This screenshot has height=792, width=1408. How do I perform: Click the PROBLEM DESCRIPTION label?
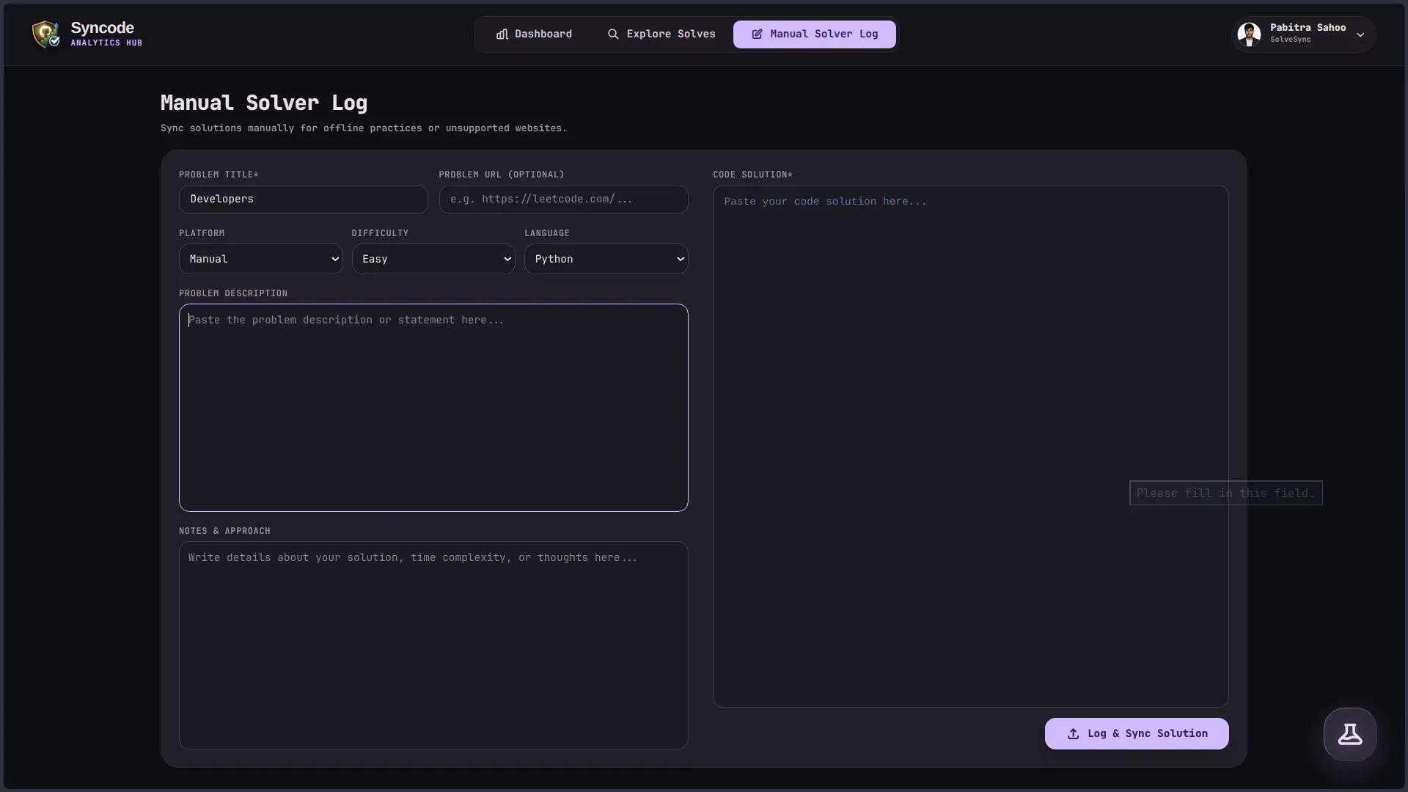point(233,293)
